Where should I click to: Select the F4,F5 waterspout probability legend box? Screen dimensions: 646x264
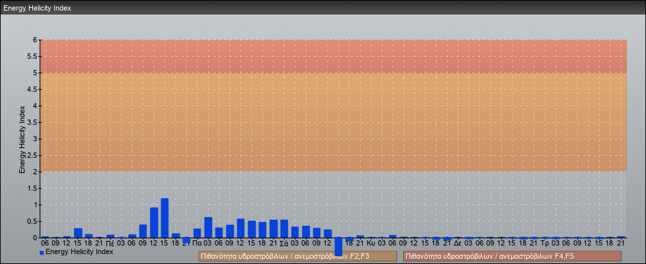click(512, 256)
